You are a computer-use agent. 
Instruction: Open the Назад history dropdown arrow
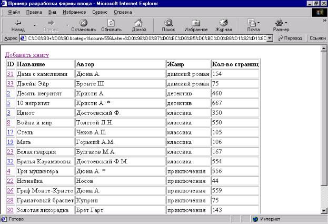pos(35,25)
